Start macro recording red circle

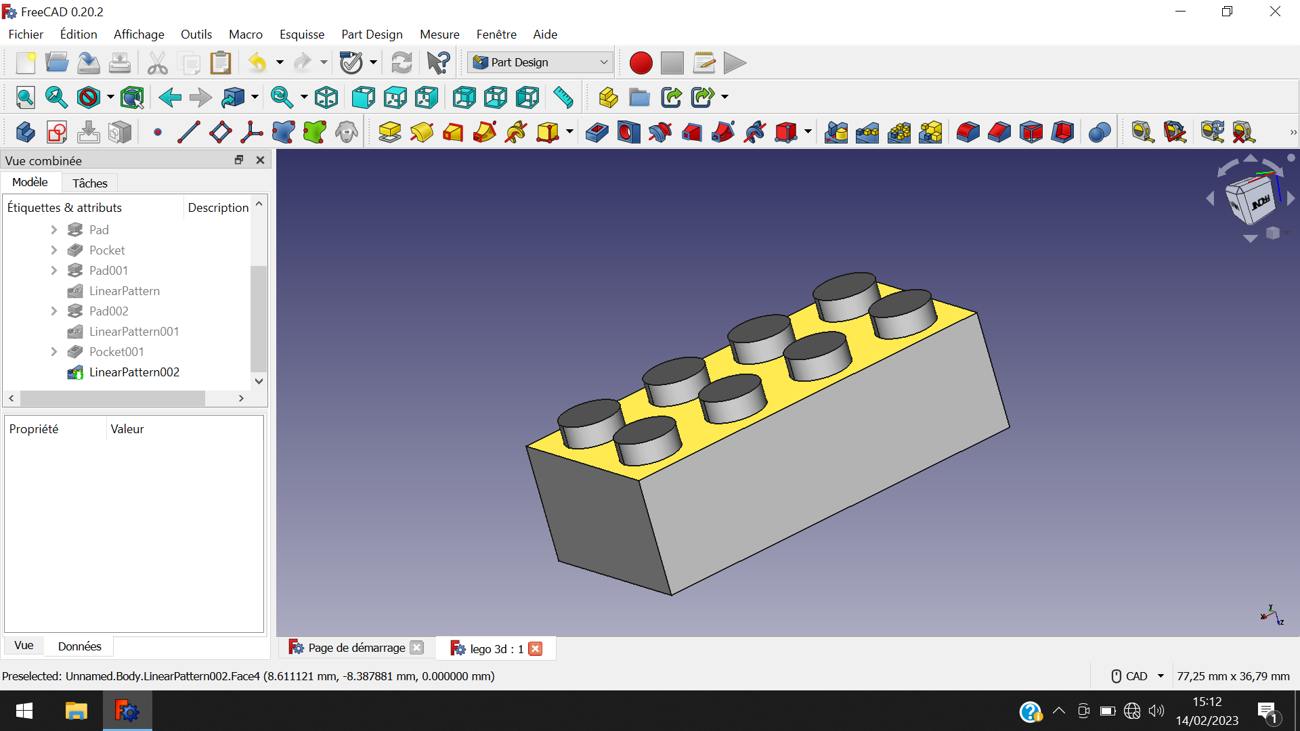click(641, 63)
